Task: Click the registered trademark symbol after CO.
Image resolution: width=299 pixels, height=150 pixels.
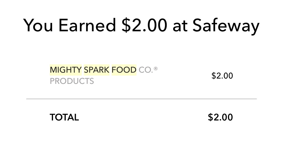Action: click(156, 69)
